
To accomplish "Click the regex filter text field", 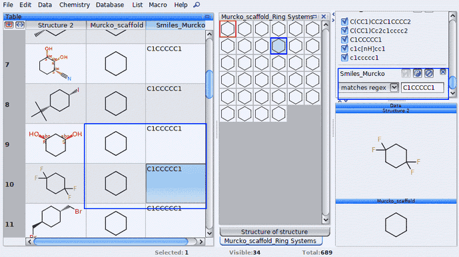I will pos(422,87).
